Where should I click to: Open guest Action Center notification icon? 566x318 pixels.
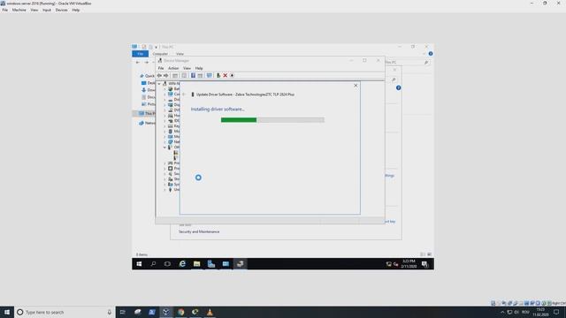pyautogui.click(x=425, y=264)
